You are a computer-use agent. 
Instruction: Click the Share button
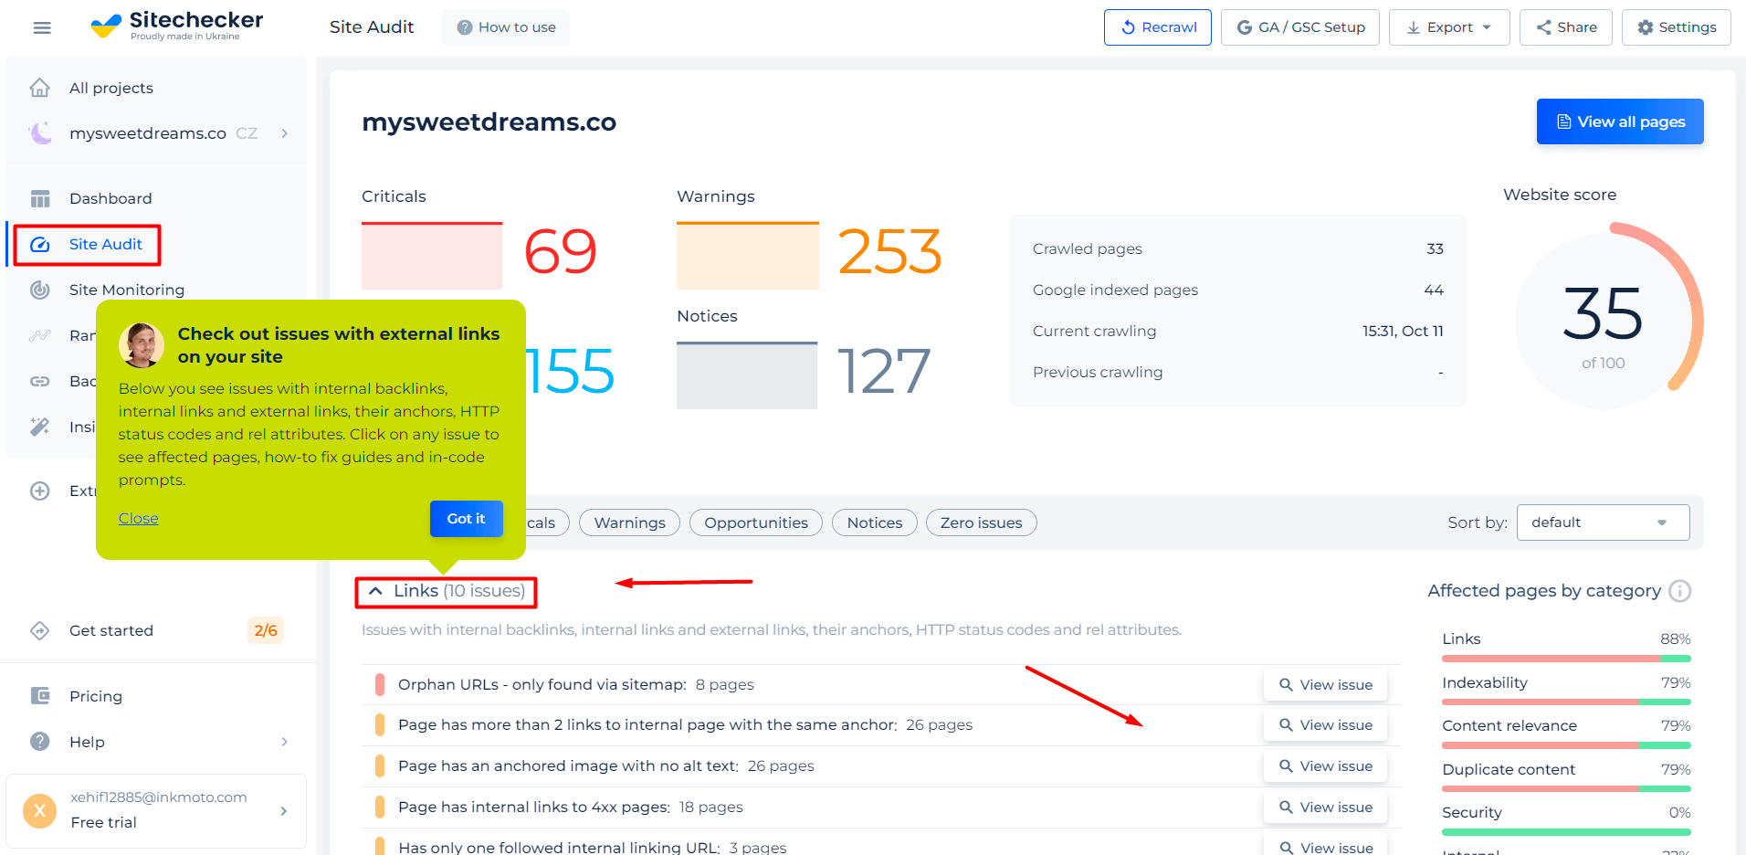coord(1566,27)
